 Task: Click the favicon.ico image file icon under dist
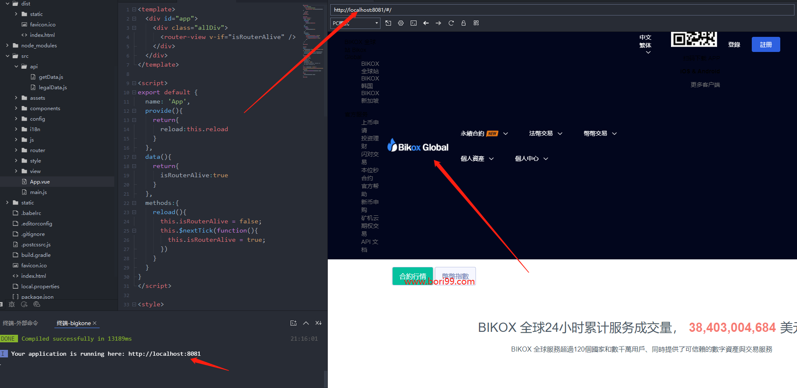click(24, 25)
